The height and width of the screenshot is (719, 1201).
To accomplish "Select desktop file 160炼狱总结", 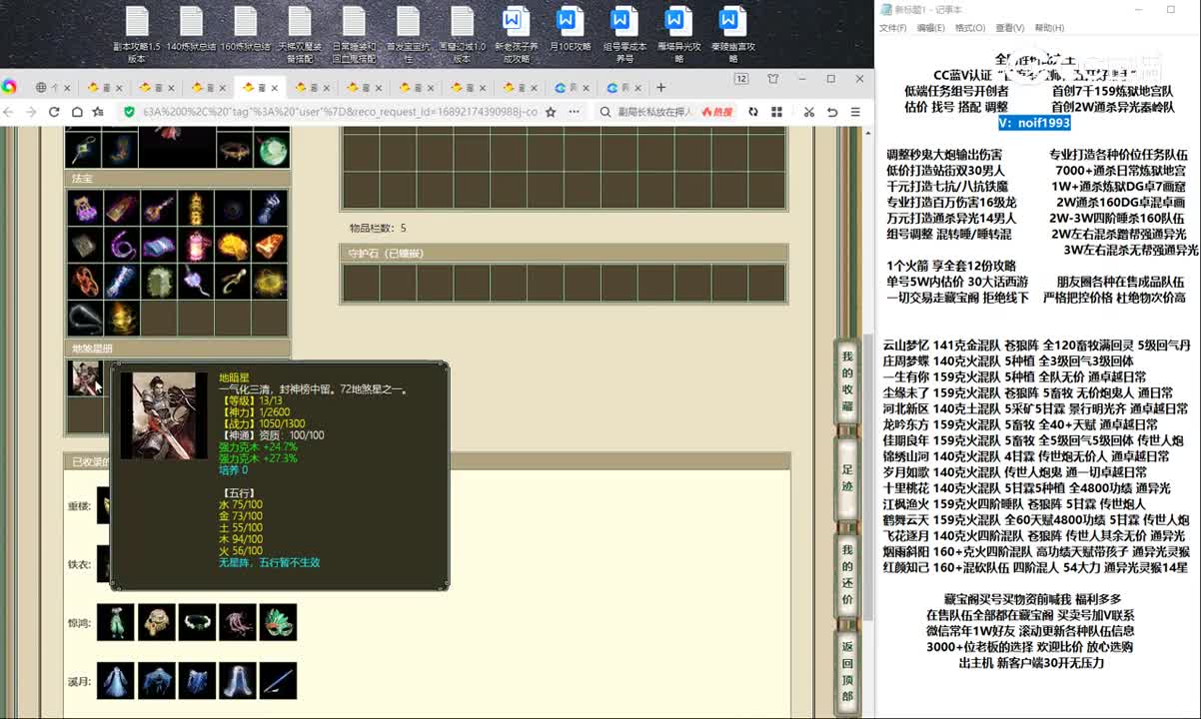I will [246, 30].
